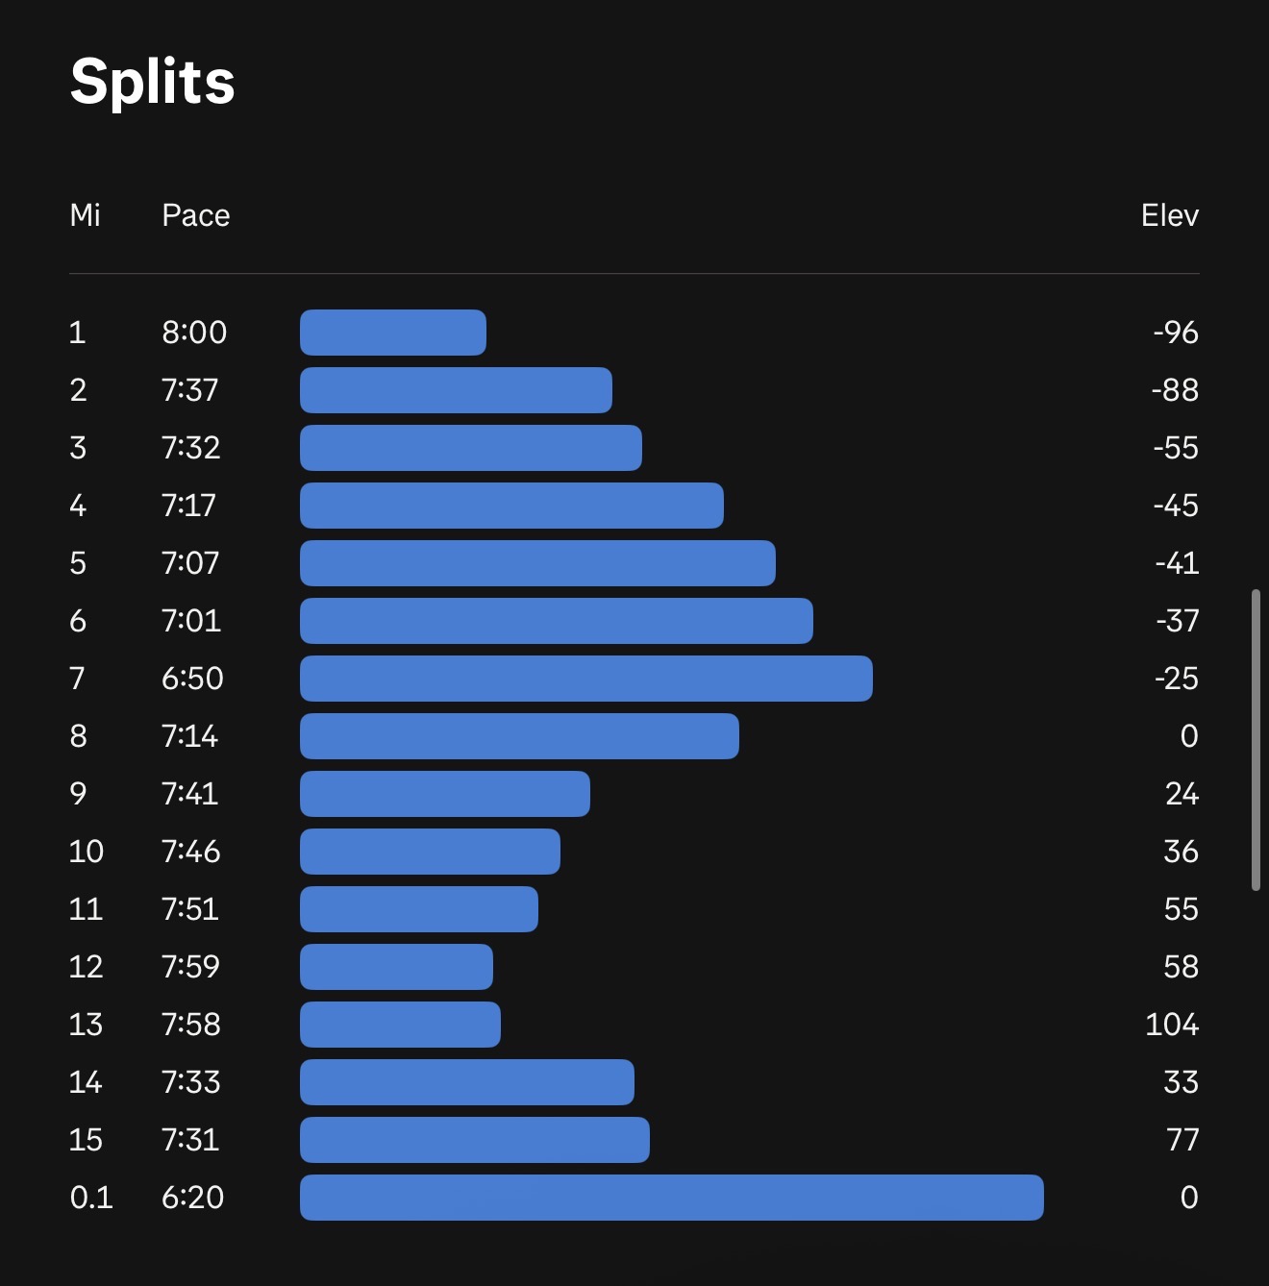This screenshot has height=1286, width=1269.
Task: Click the mile 9 bar at 7:41
Action: pyautogui.click(x=444, y=794)
